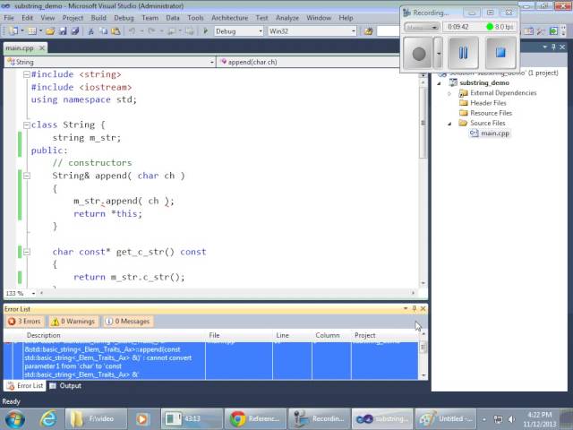
Task: Click the Save toolbar icon
Action: coord(63,31)
